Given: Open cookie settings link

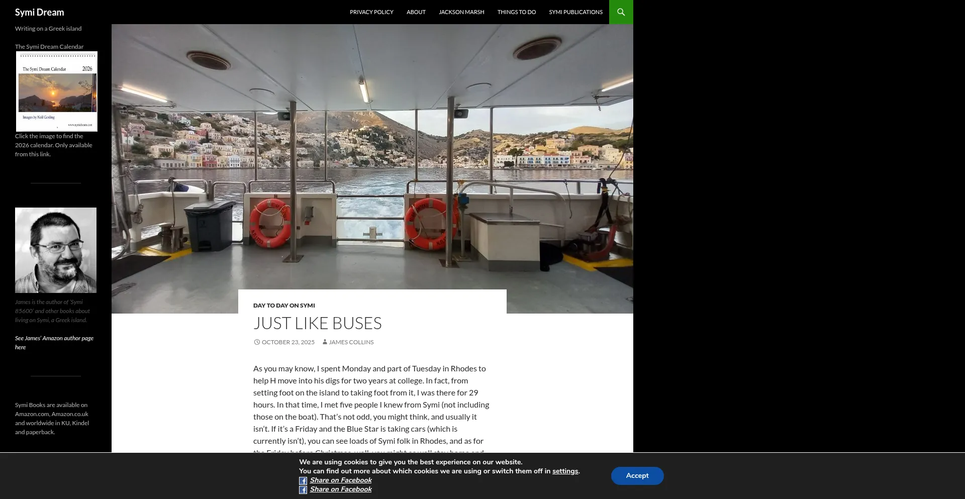Looking at the screenshot, I should [x=565, y=471].
